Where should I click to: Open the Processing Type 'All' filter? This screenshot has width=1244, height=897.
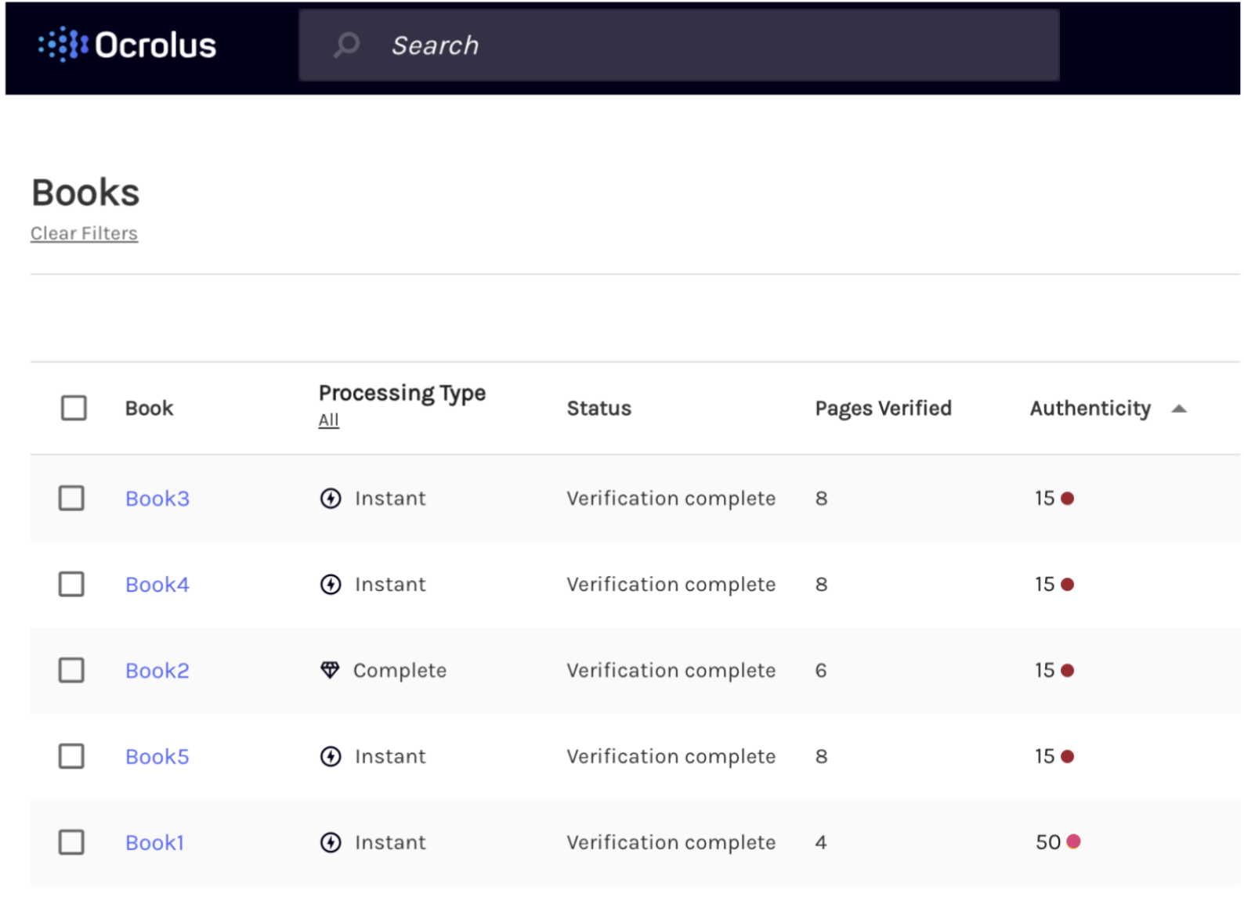click(x=328, y=420)
